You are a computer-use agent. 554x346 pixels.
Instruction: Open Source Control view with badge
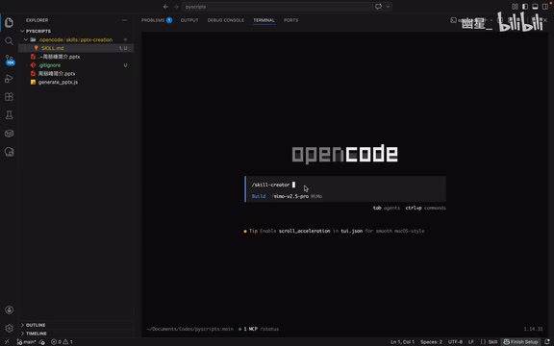10,60
